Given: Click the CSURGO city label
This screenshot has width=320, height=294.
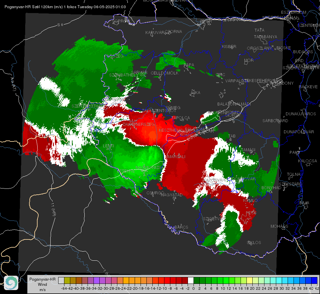Looking at the screenshot, I should coord(156,193).
